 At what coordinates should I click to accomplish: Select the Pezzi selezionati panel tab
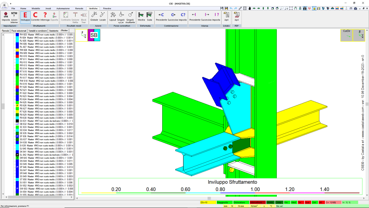19,31
